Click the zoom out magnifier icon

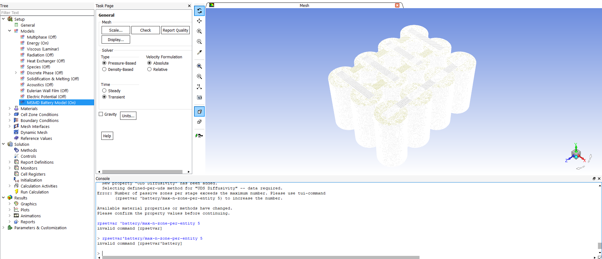pos(199,77)
